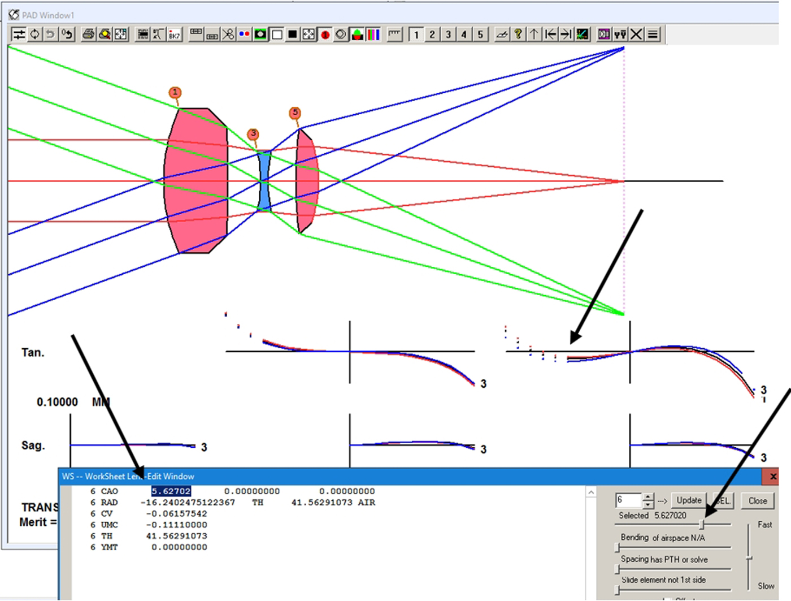Click the three horizontal lines toolbar icon
Viewport: 791px width, 601px height.
coord(653,34)
